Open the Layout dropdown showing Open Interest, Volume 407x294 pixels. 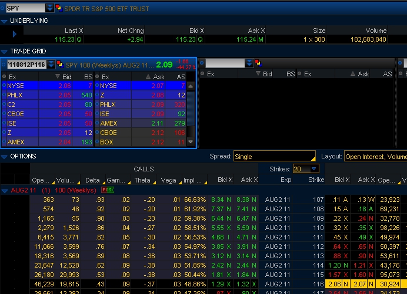point(375,156)
